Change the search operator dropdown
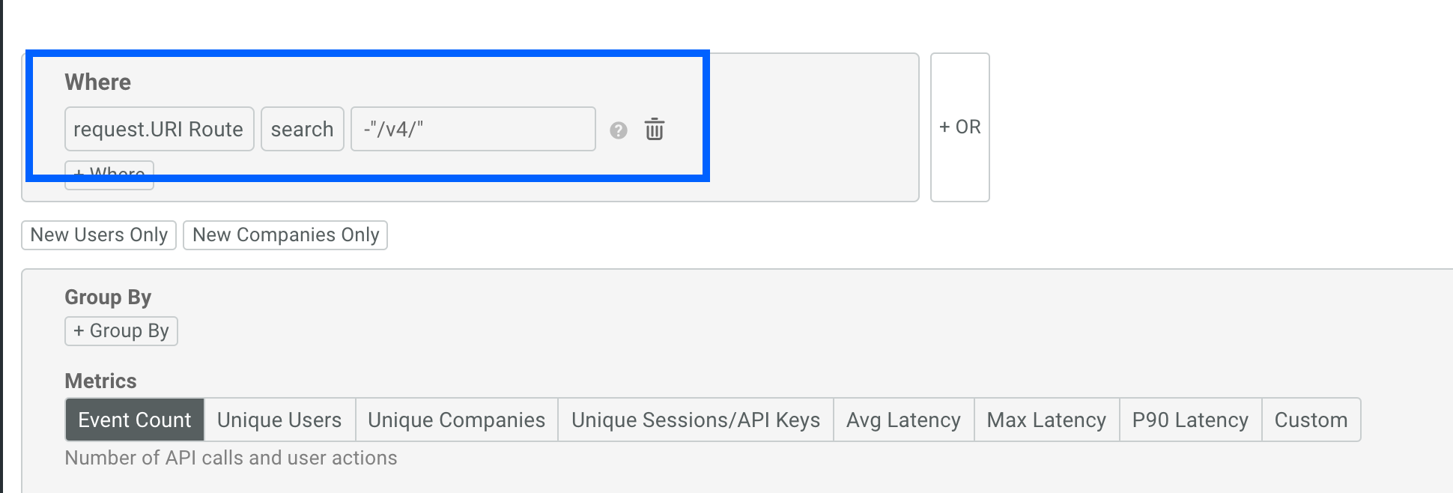This screenshot has height=493, width=1453. tap(302, 129)
